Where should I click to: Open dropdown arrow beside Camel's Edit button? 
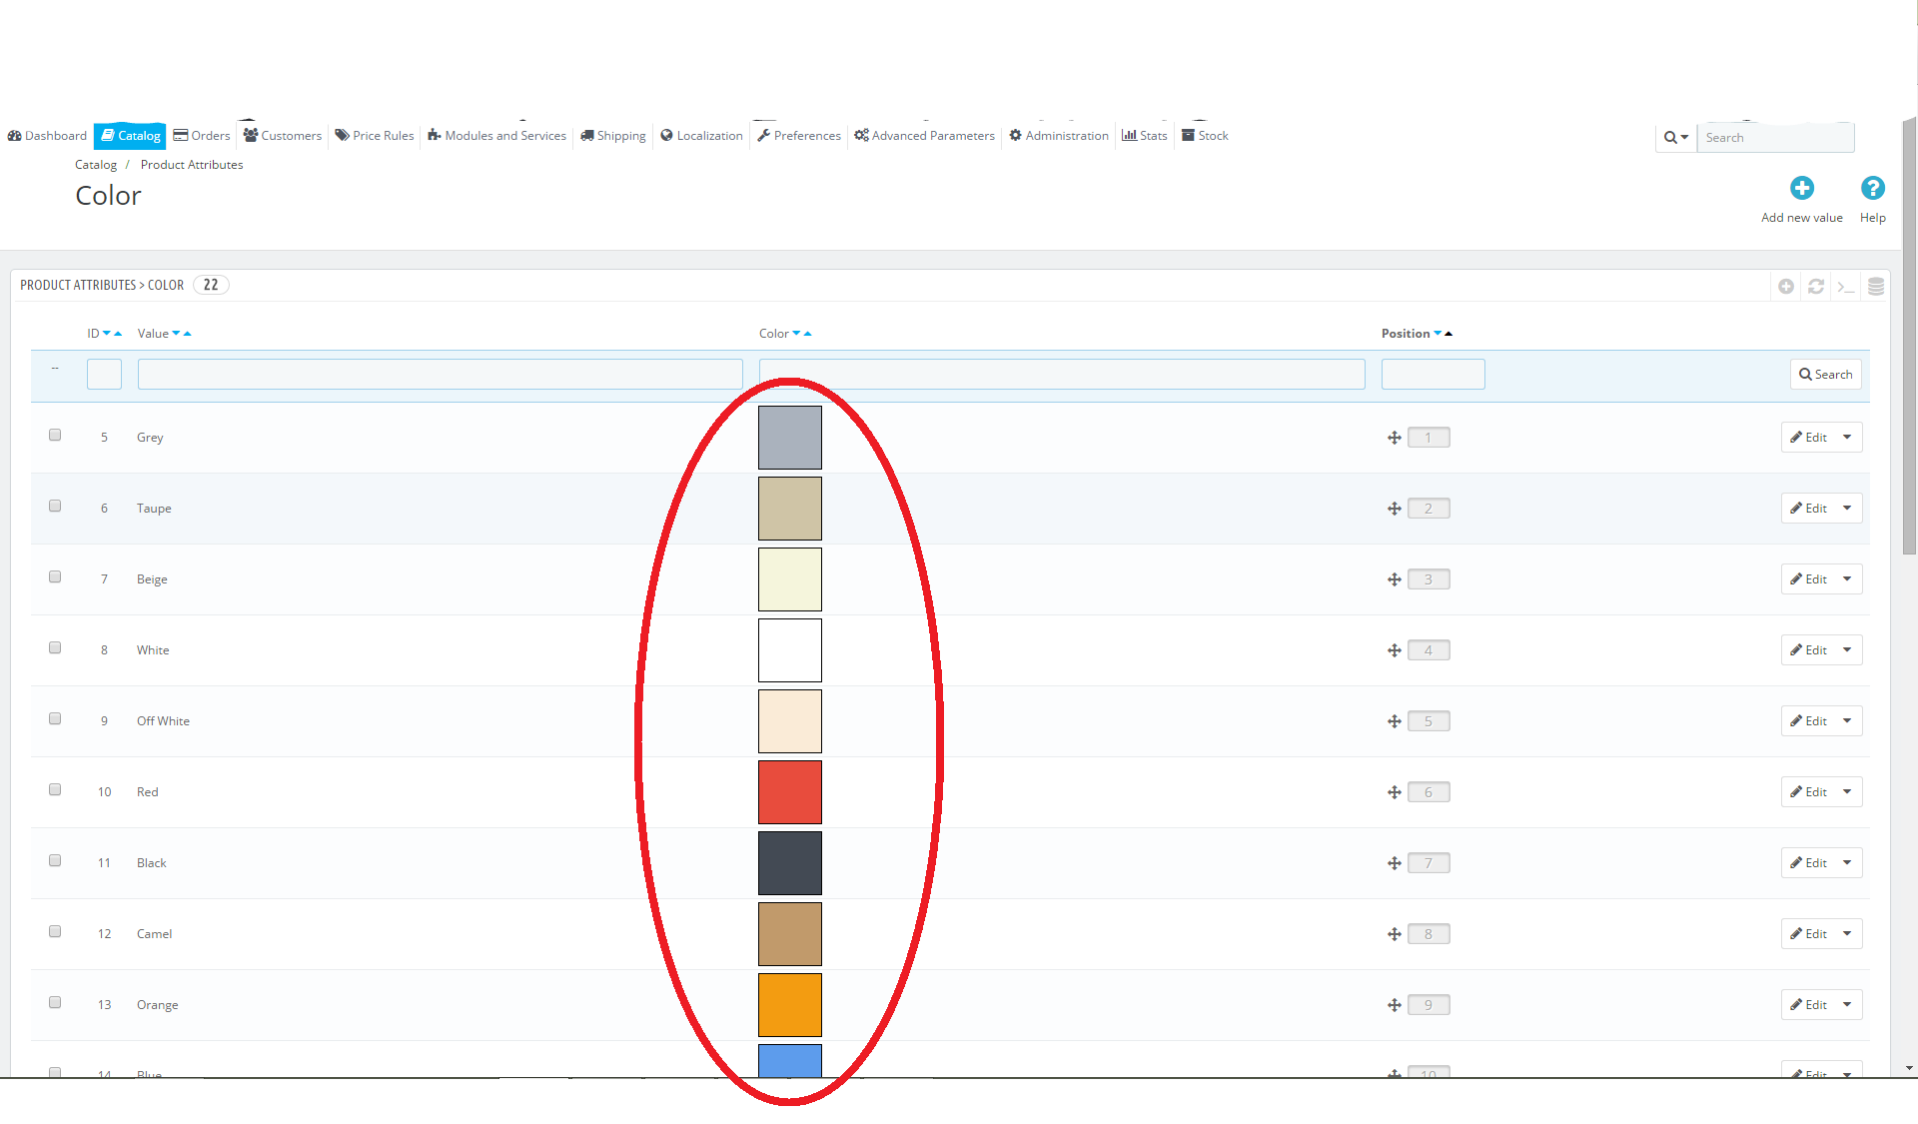click(x=1847, y=934)
